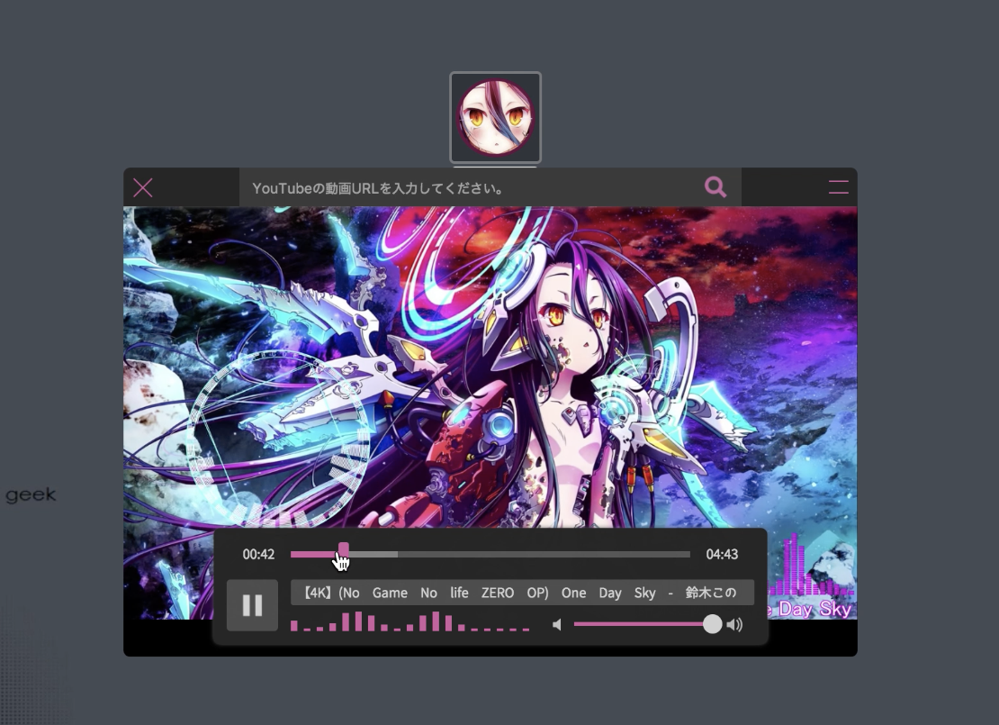
Task: Mute using the low-volume speaker icon
Action: (x=557, y=624)
